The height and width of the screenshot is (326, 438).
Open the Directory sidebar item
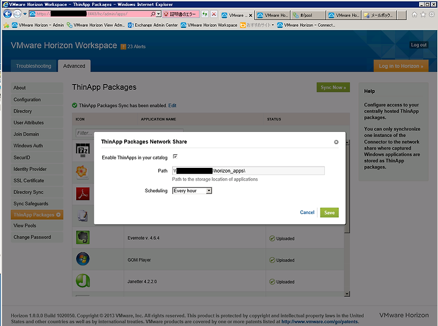(x=37, y=111)
